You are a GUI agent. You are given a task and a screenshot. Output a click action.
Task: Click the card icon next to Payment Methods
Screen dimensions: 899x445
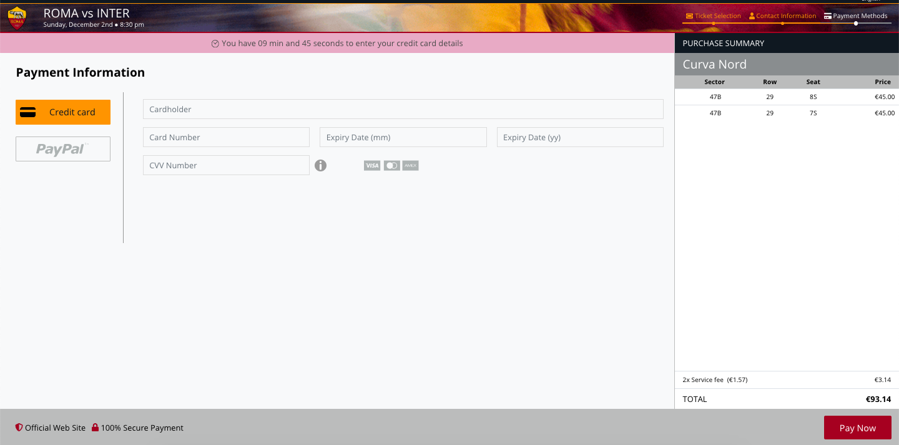tap(828, 16)
